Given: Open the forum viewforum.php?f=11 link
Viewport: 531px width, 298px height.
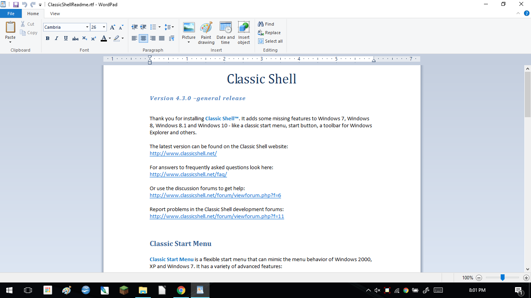Looking at the screenshot, I should (x=217, y=216).
